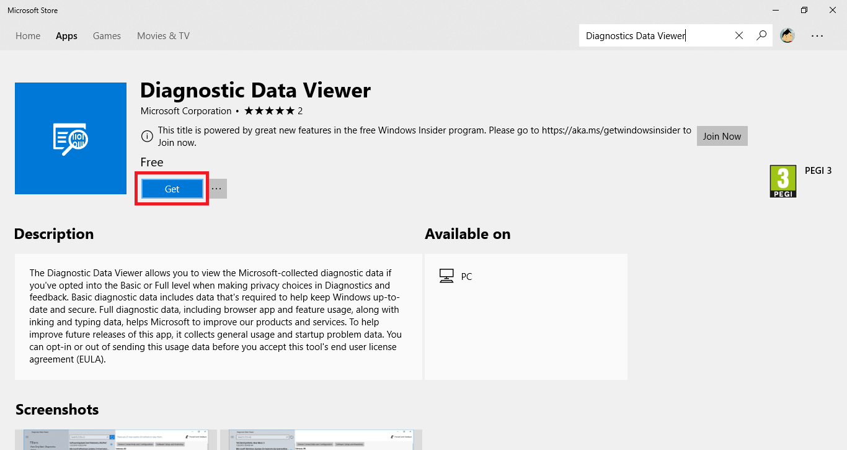Open the user account avatar
847x450 pixels.
click(x=787, y=35)
